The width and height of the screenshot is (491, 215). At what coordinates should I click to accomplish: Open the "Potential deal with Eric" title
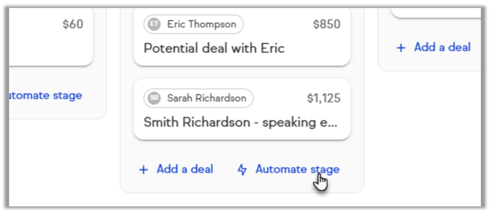[214, 48]
